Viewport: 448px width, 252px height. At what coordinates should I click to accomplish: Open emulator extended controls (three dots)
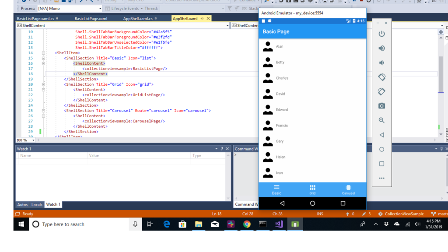[381, 178]
